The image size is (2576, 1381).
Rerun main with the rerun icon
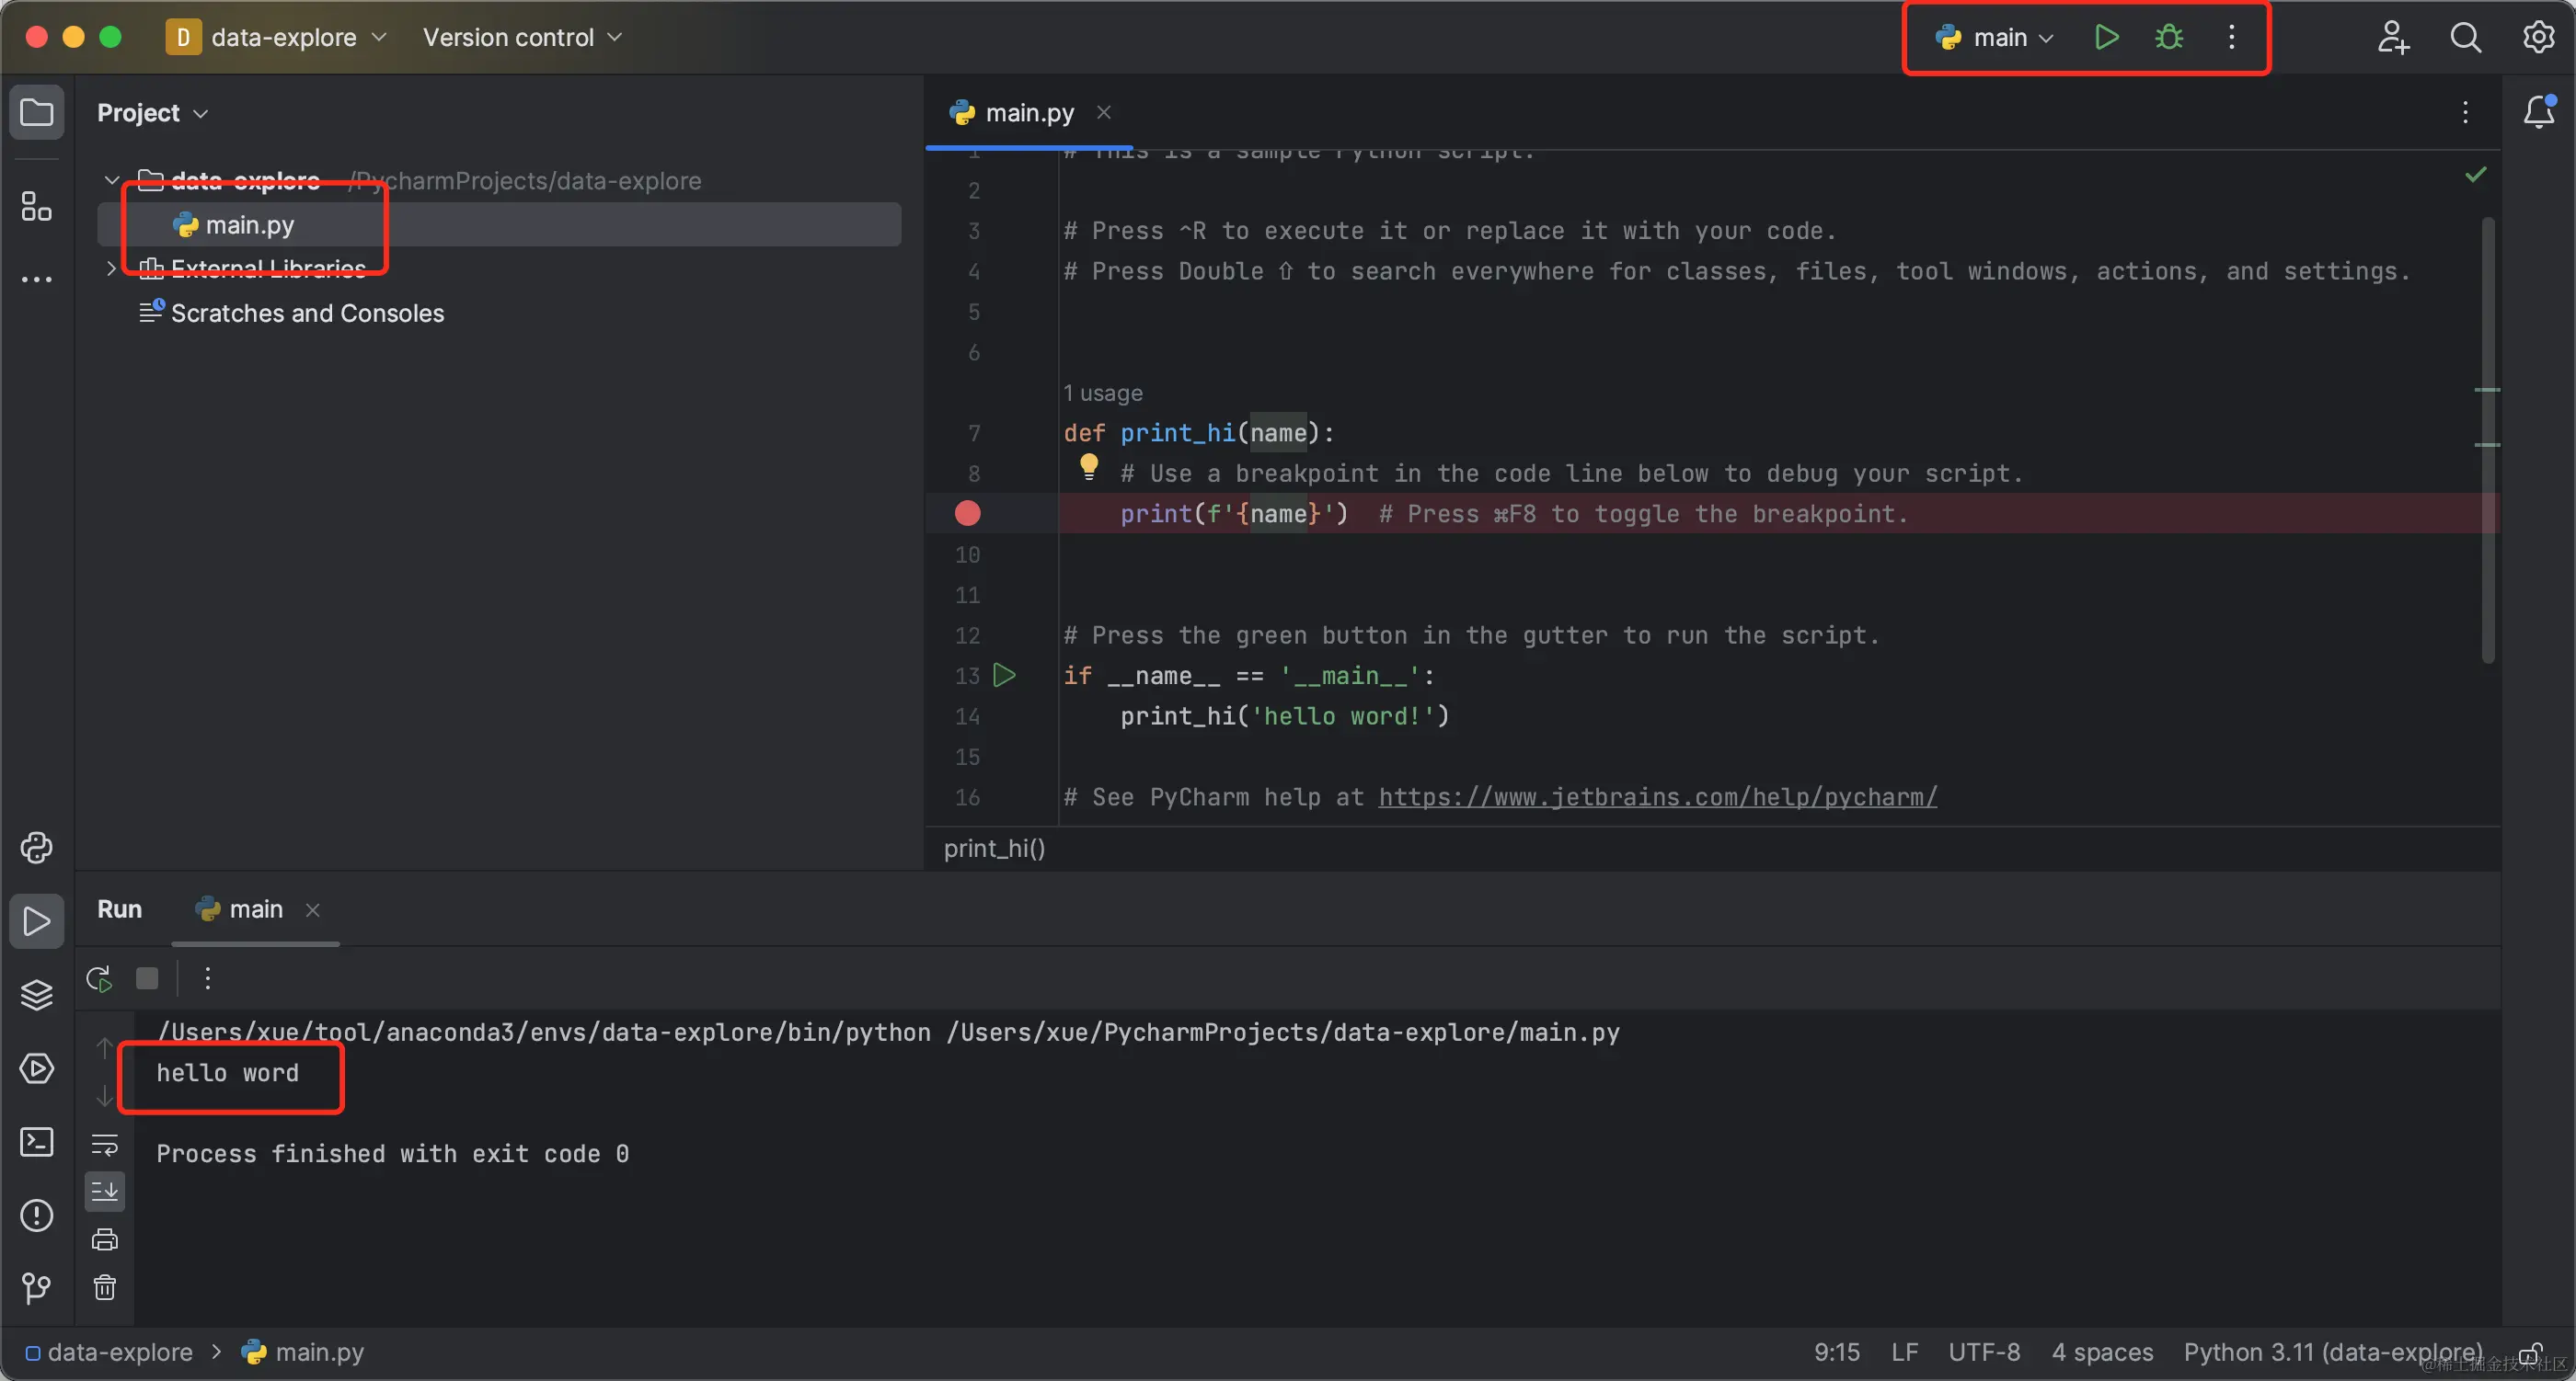point(99,978)
